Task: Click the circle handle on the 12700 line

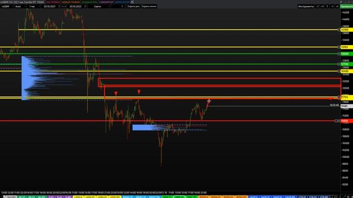Action: 339,64
